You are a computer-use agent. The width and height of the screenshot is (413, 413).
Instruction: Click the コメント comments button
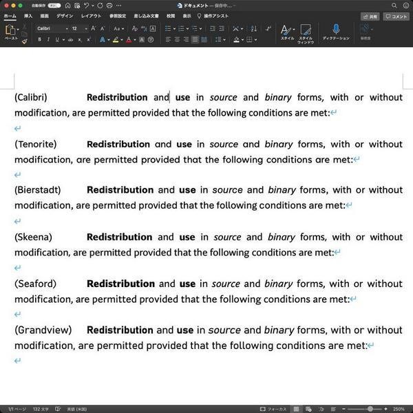pos(396,17)
